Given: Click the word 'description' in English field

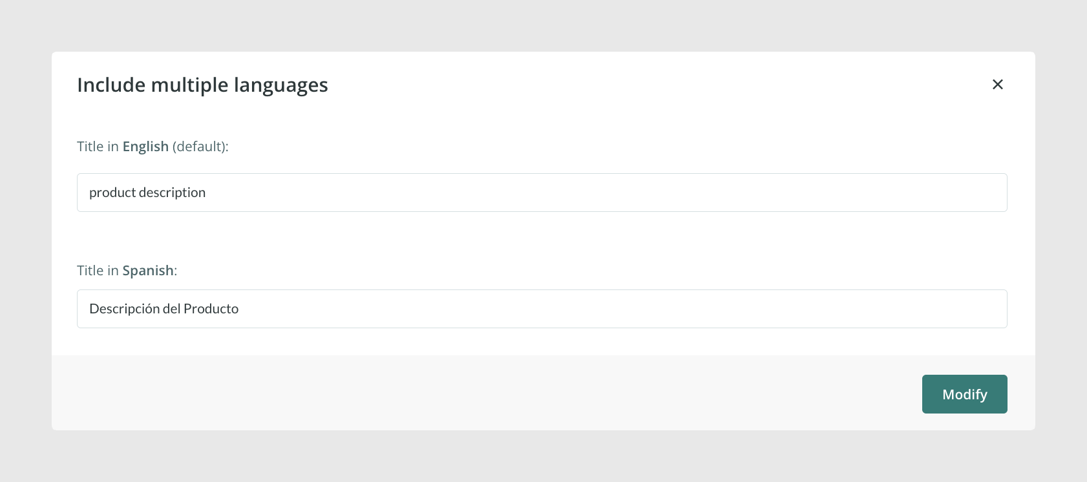Looking at the screenshot, I should pos(172,193).
